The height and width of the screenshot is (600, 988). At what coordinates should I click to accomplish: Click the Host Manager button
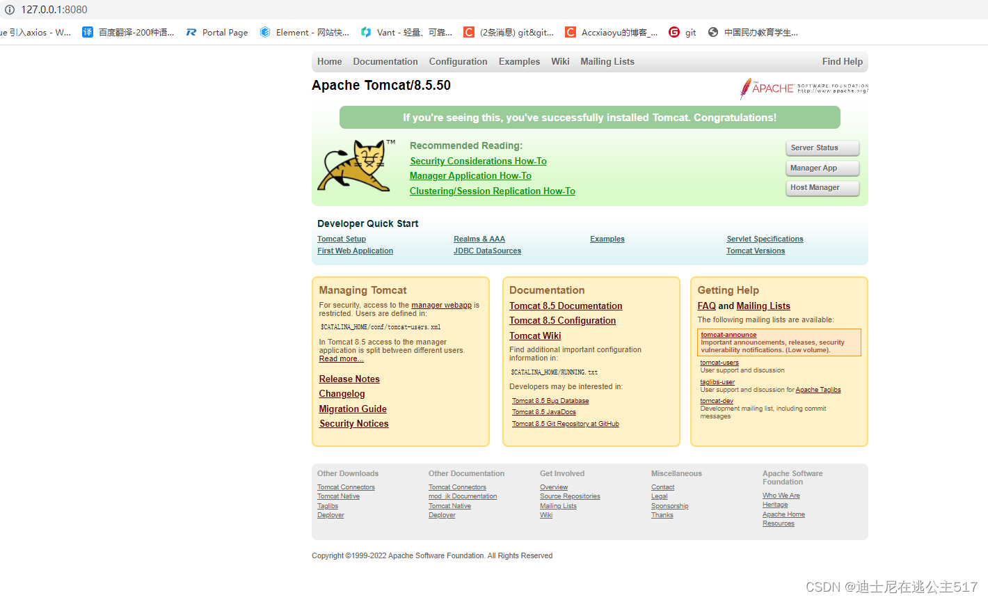(822, 188)
